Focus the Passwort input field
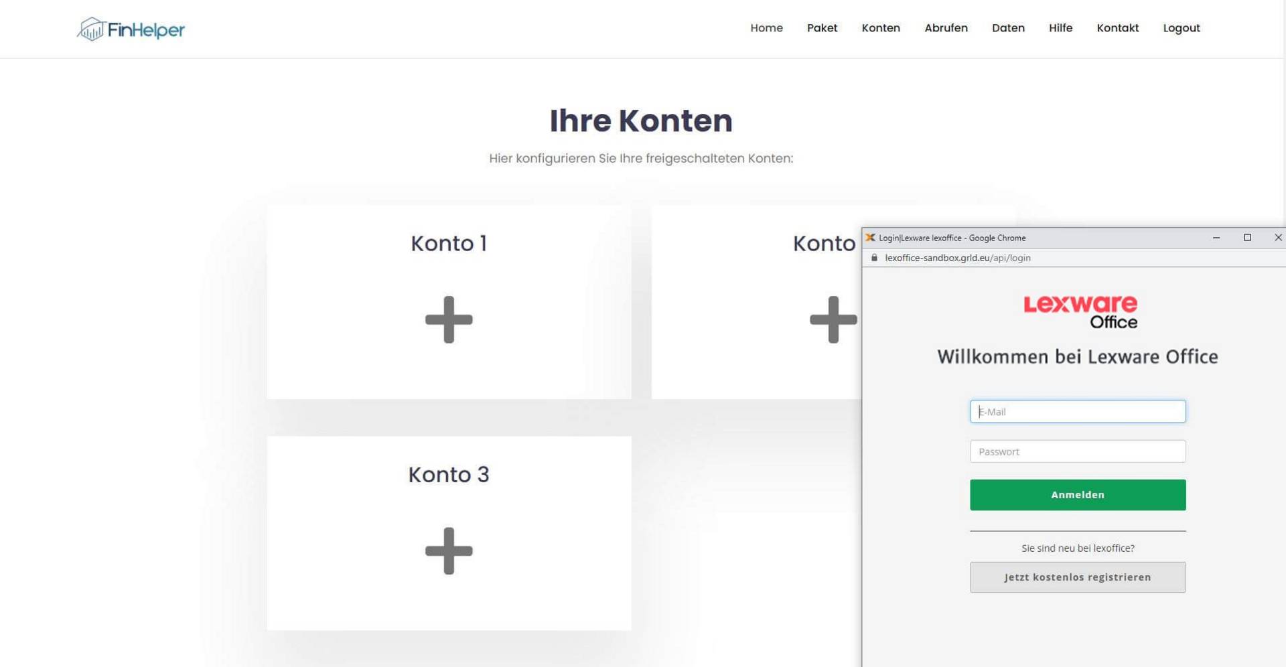1286x667 pixels. coord(1077,451)
